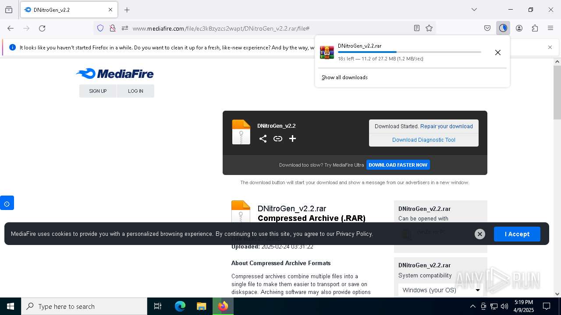Select the mediafire URL in the address bar
Image resolution: width=561 pixels, height=315 pixels.
click(x=221, y=28)
